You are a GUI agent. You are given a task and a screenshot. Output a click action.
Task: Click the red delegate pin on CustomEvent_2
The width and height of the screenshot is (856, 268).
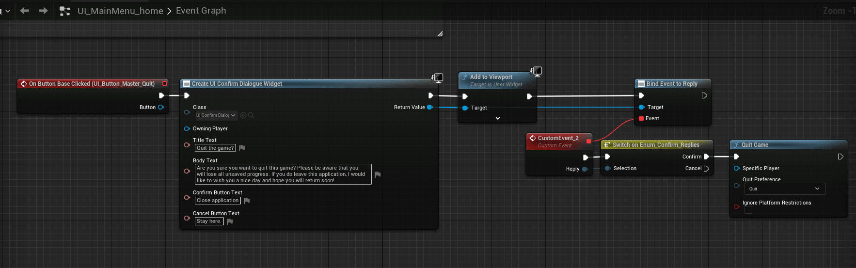(588, 141)
